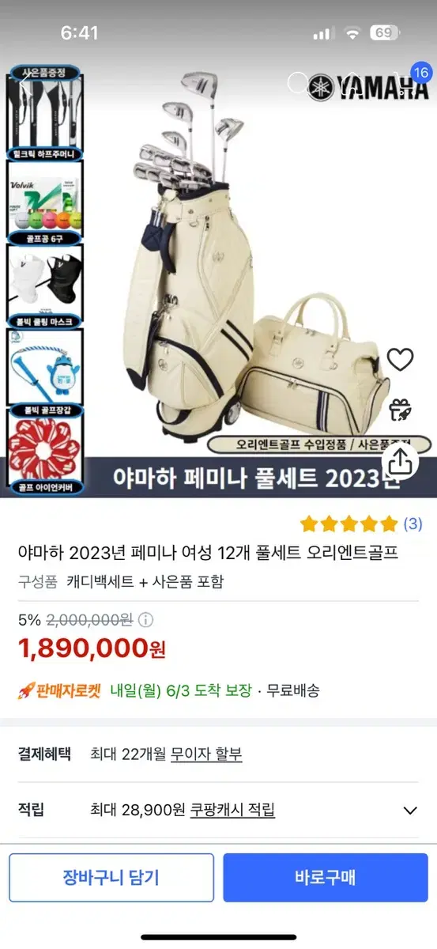Add product to wishlist with heart icon
The height and width of the screenshot is (949, 437).
click(x=401, y=360)
